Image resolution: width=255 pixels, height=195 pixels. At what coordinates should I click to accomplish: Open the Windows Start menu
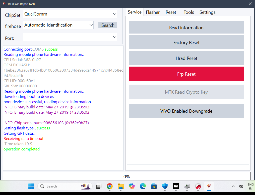point(31,186)
